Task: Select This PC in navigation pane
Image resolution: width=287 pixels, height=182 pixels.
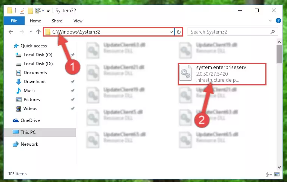Action: point(40,132)
